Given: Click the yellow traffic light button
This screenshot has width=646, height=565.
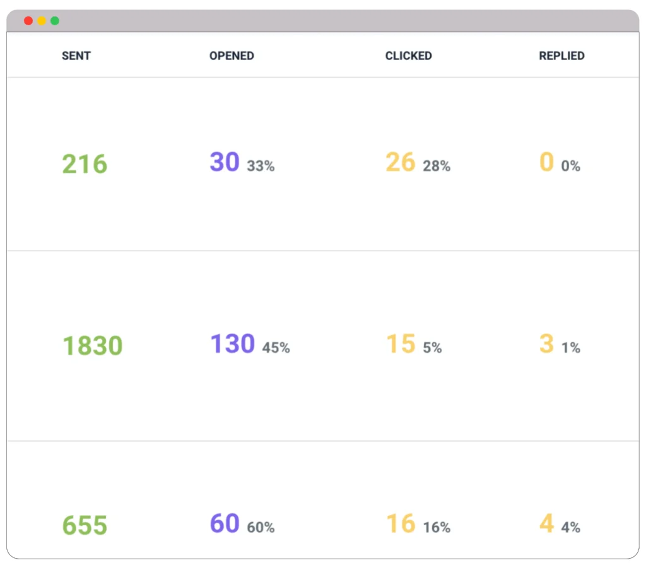Looking at the screenshot, I should point(42,20).
